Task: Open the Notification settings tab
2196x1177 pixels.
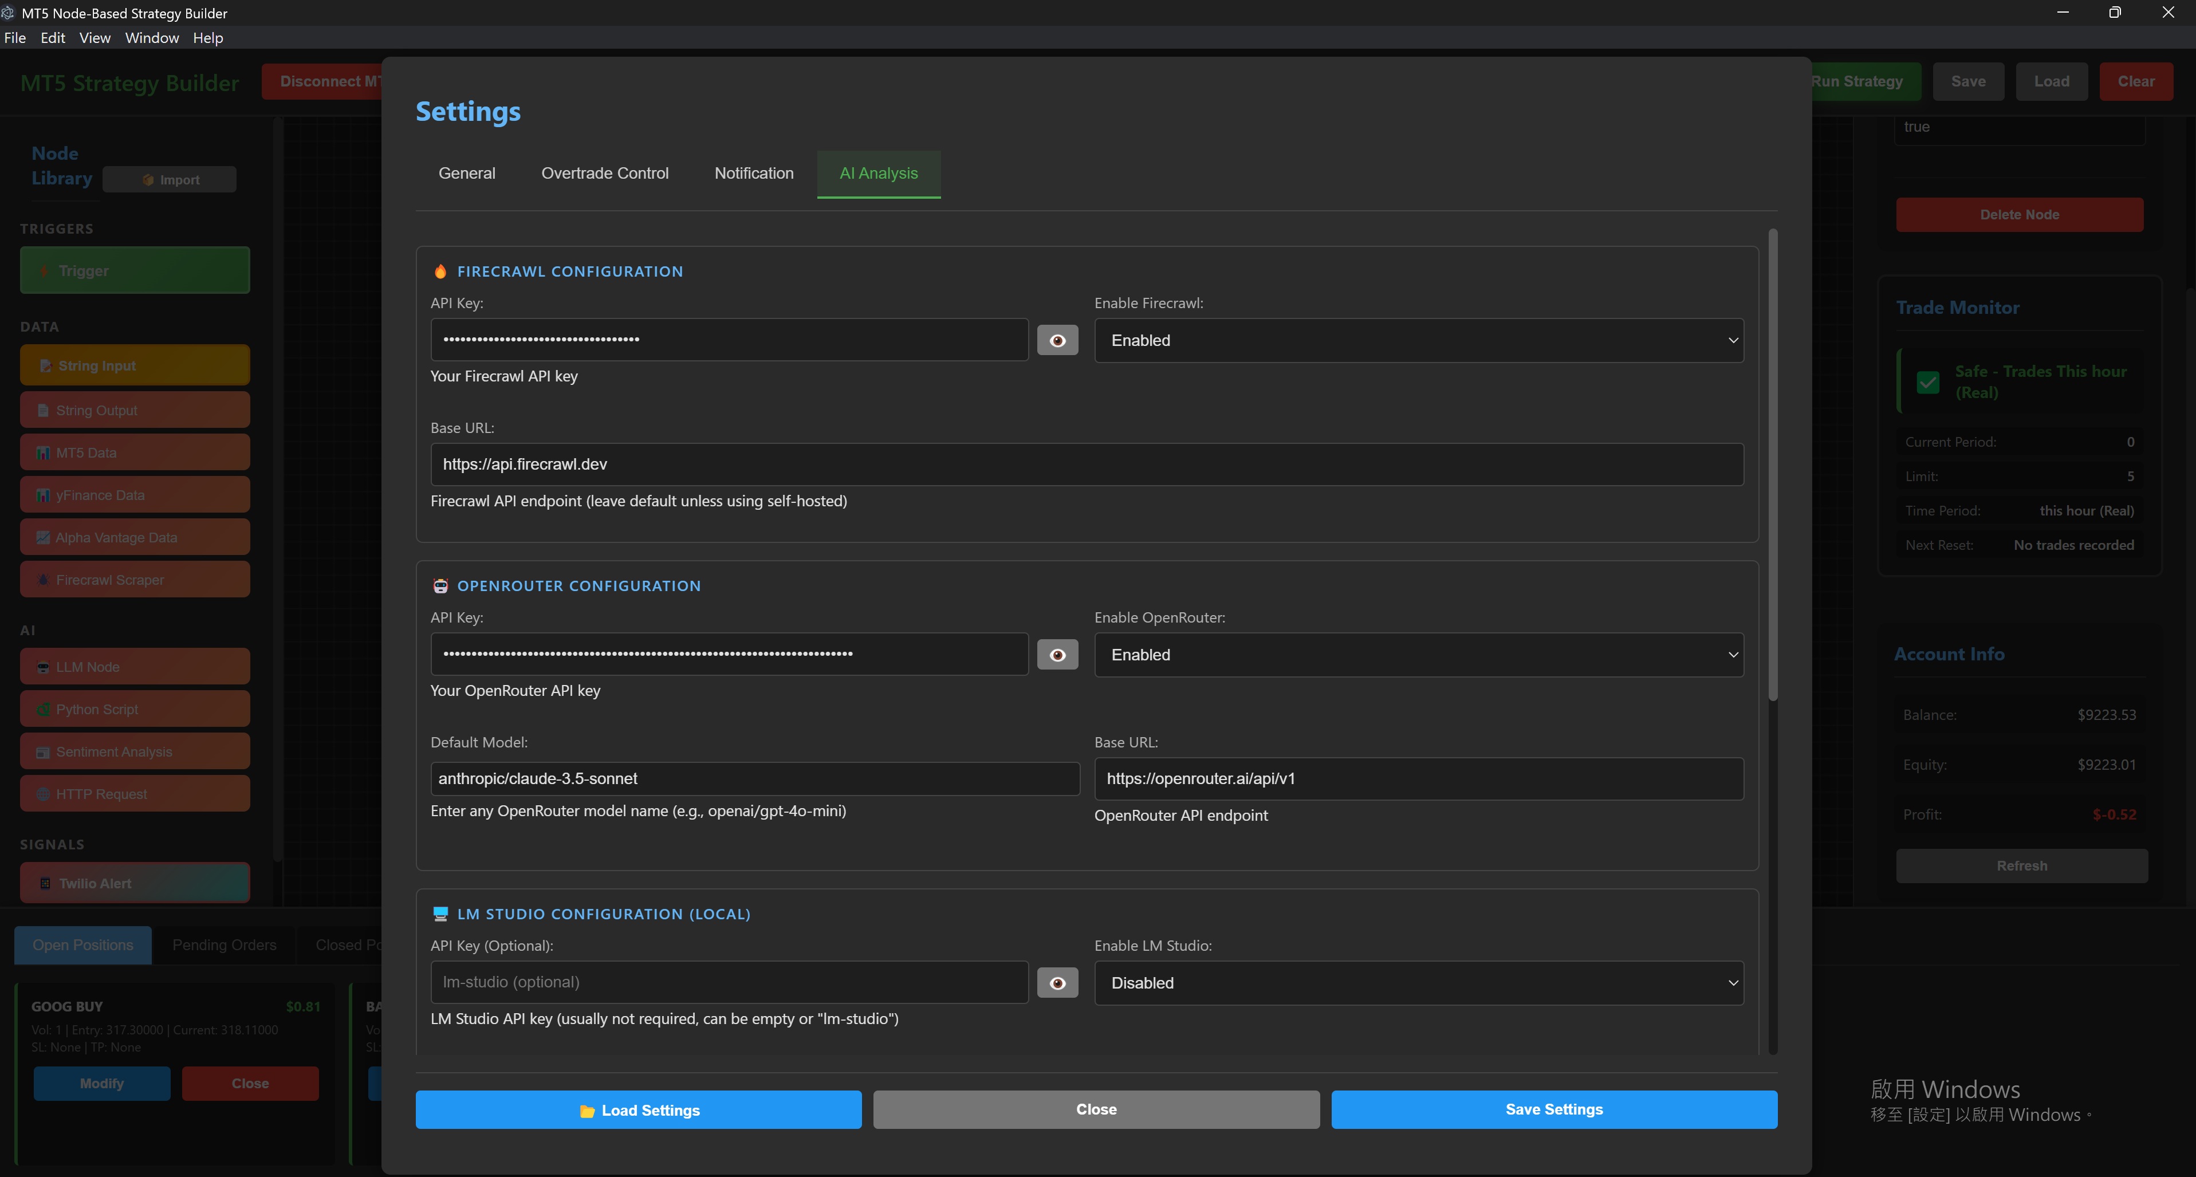Action: pyautogui.click(x=754, y=173)
